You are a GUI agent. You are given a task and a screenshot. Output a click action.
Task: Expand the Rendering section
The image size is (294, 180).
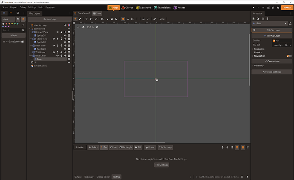(x=259, y=49)
